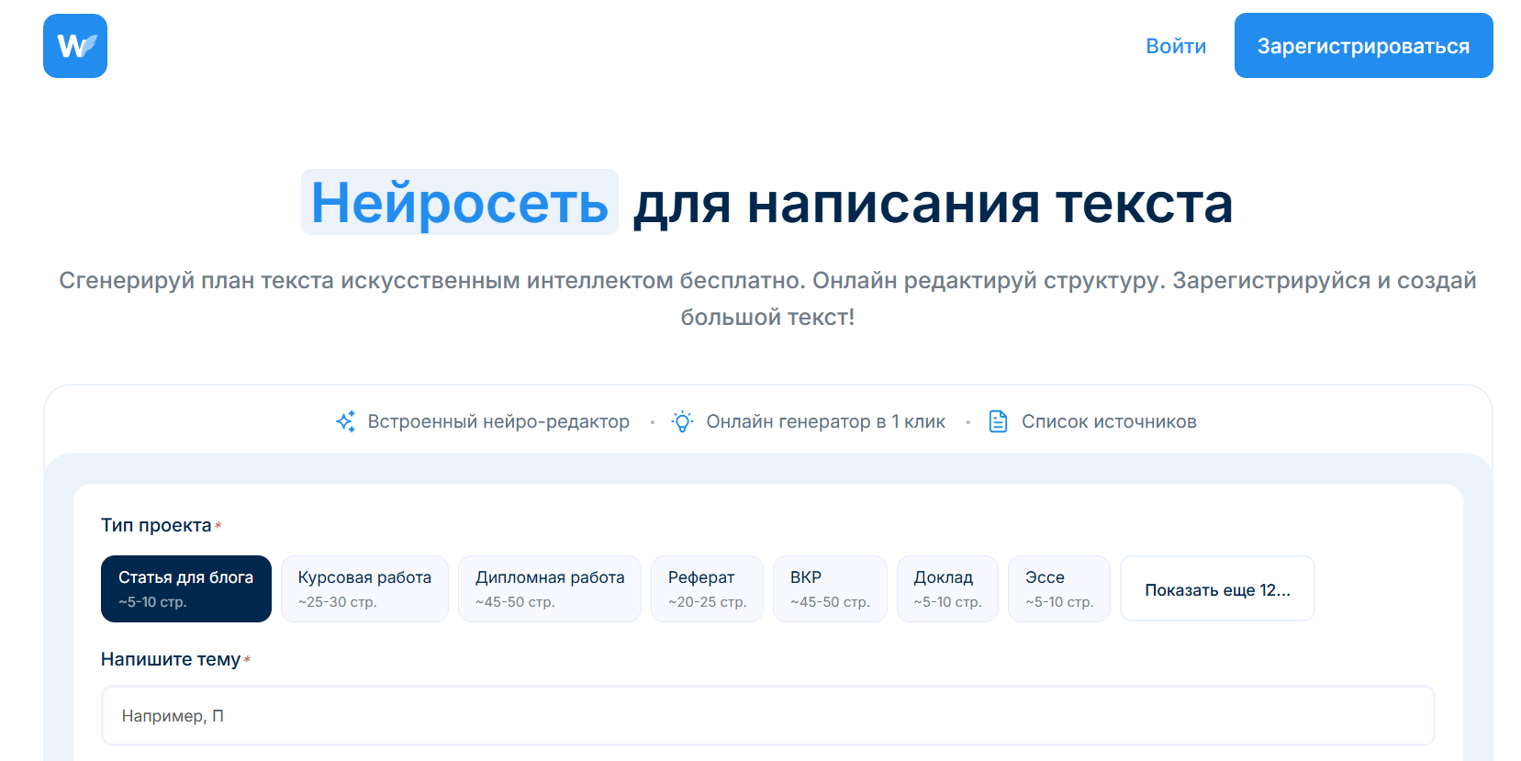1521x761 pixels.
Task: Focus the Напишите тему input field
Action: tap(767, 715)
